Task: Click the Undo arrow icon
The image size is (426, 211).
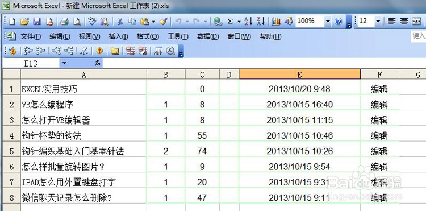Action: point(178,22)
